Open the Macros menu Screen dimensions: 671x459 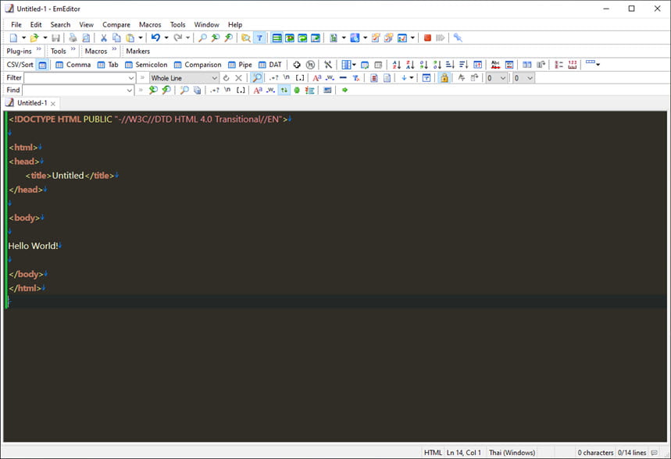click(x=150, y=24)
